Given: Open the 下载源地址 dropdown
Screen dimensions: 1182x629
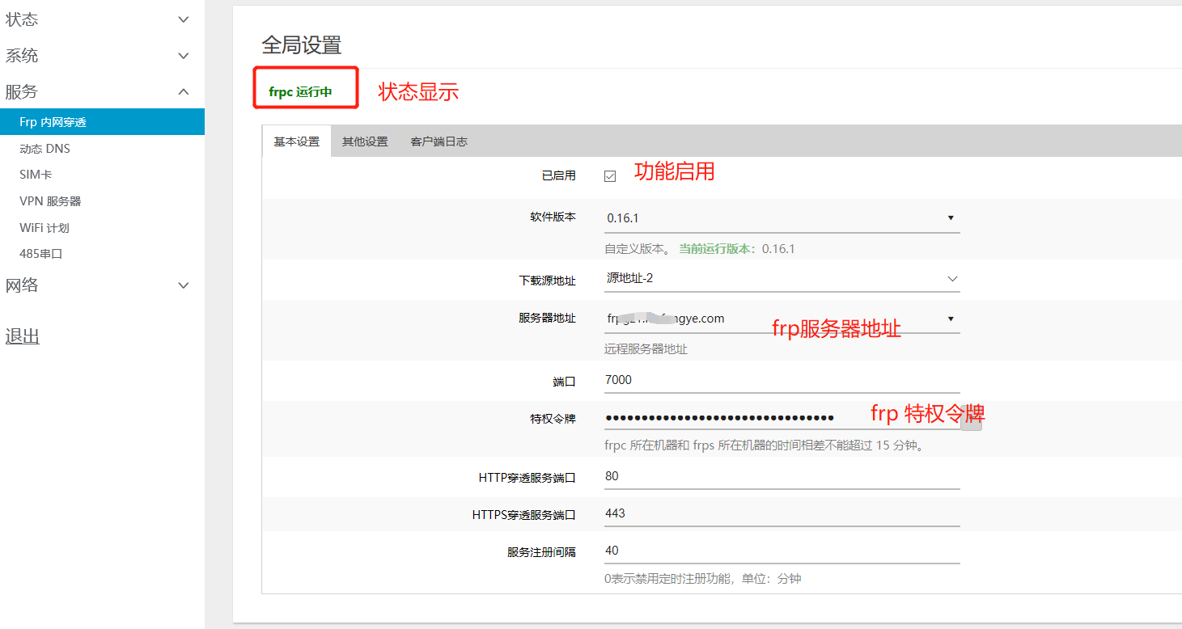Looking at the screenshot, I should point(951,279).
